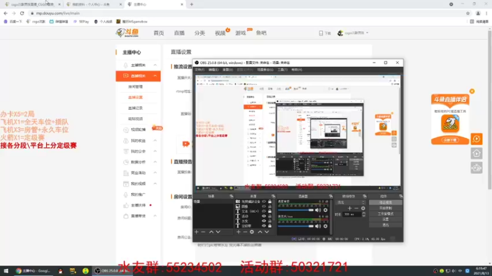Viewport: 492px width, 276px height.
Task: Expand 我的权益 section chevron in sidebar
Action: [x=155, y=140]
